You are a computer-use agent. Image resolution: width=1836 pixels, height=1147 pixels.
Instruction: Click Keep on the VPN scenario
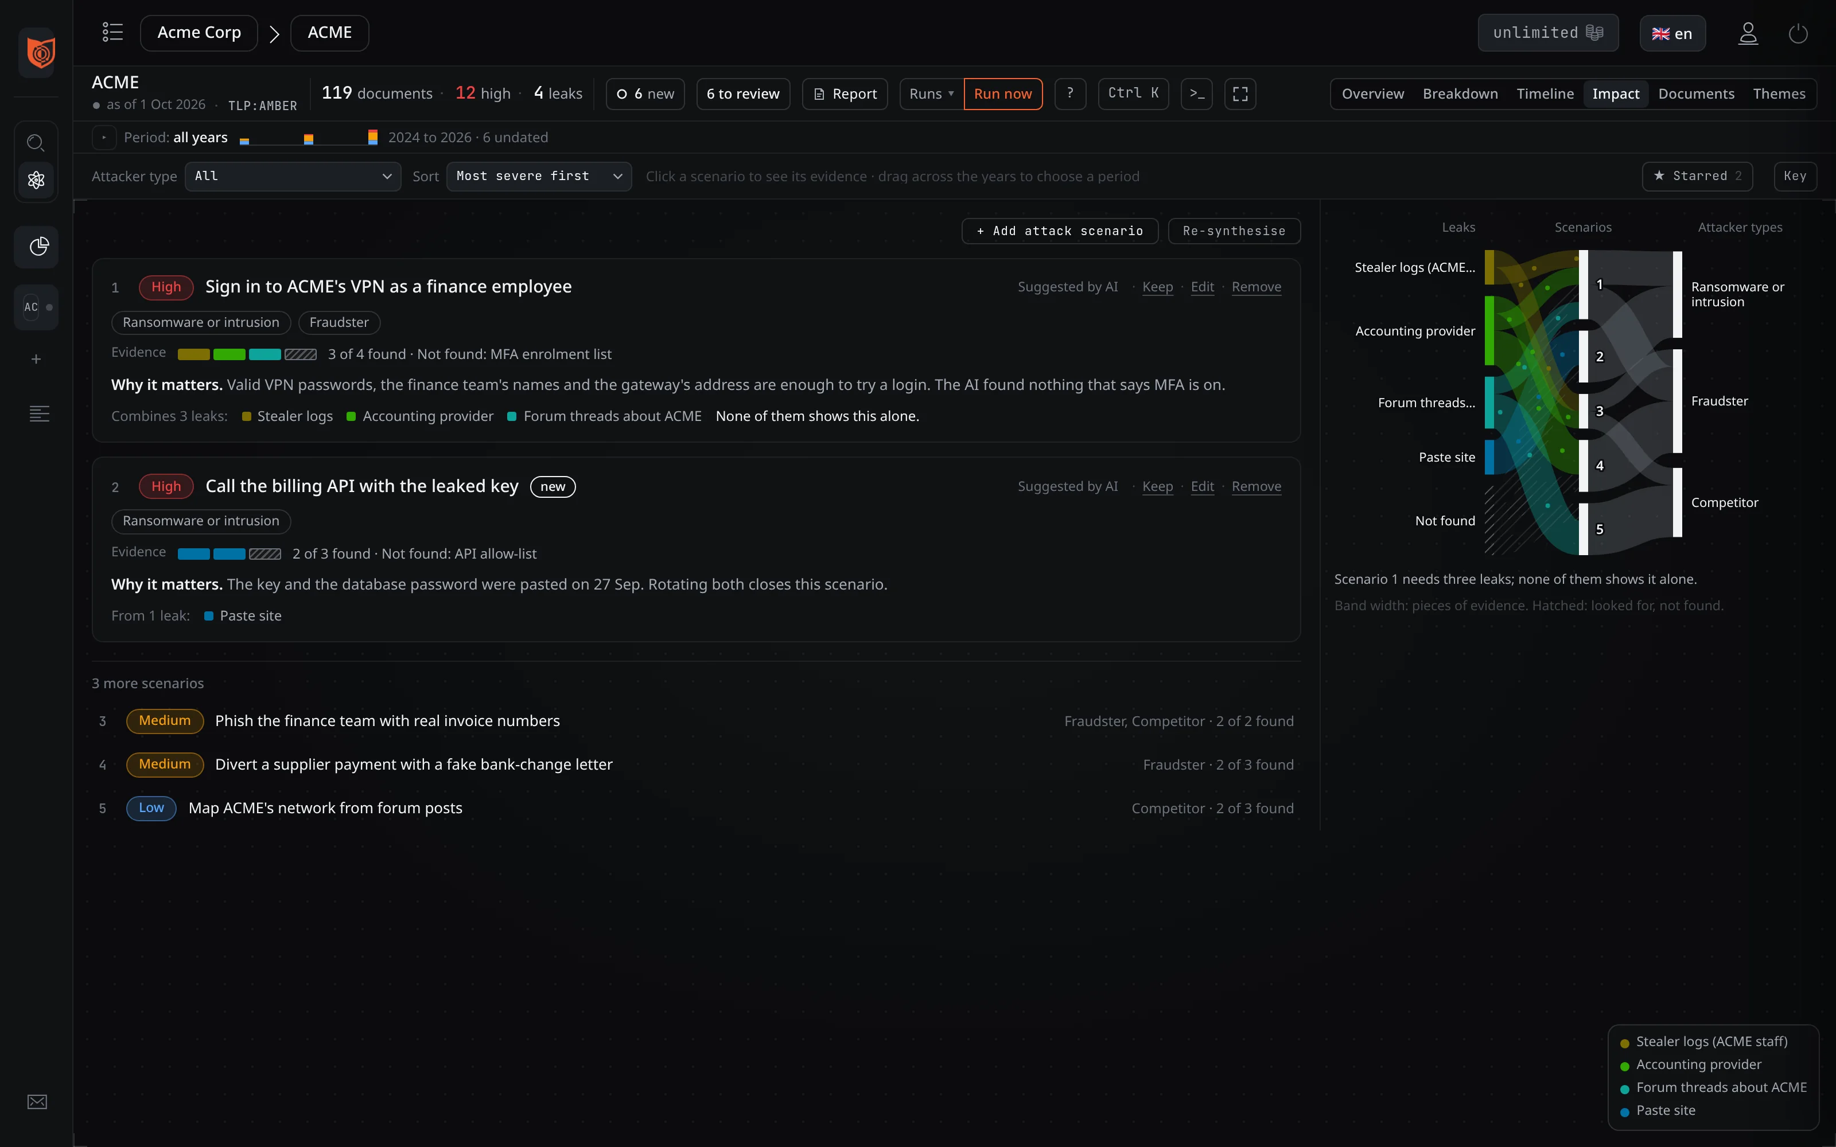click(x=1157, y=287)
